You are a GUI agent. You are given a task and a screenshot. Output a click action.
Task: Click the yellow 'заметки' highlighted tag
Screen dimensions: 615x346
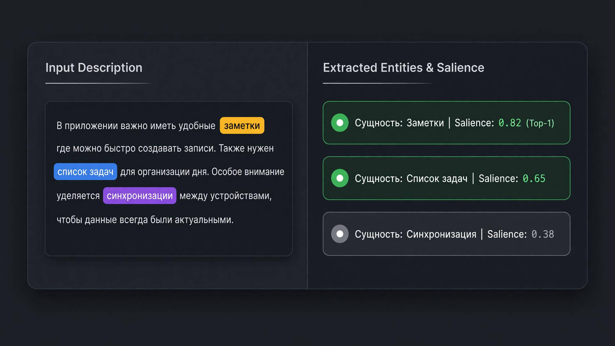coord(242,126)
